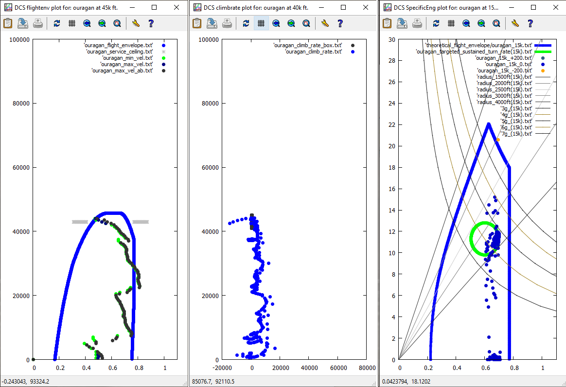Viewport: 566px width, 387px height.
Task: Hide the 'ouragan_service_ceiling.txt' legend series
Action: point(119,52)
